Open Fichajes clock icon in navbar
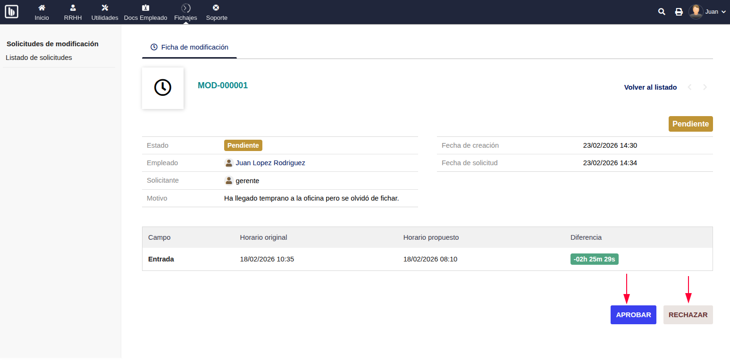The height and width of the screenshot is (362, 730). 185,8
